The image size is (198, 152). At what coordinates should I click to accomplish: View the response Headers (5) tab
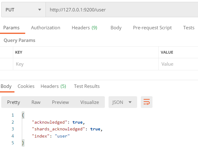tap(53, 86)
